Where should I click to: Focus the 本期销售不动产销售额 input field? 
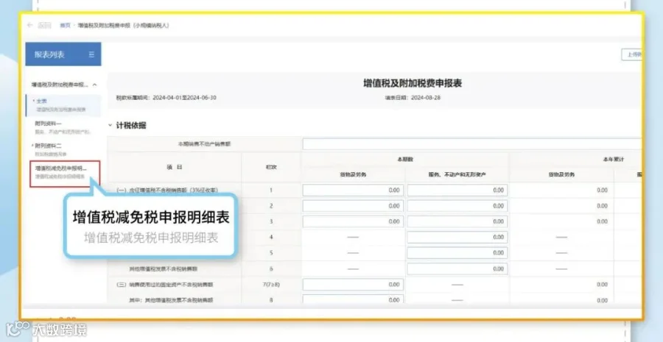click(472, 144)
